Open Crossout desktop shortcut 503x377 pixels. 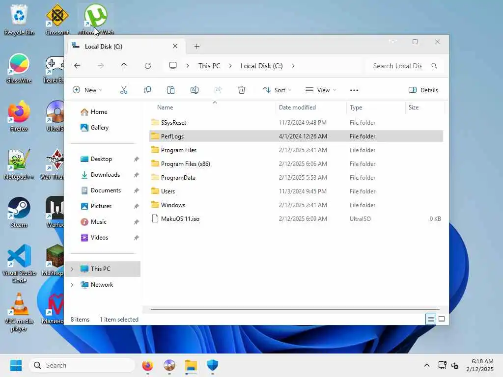[x=57, y=20]
